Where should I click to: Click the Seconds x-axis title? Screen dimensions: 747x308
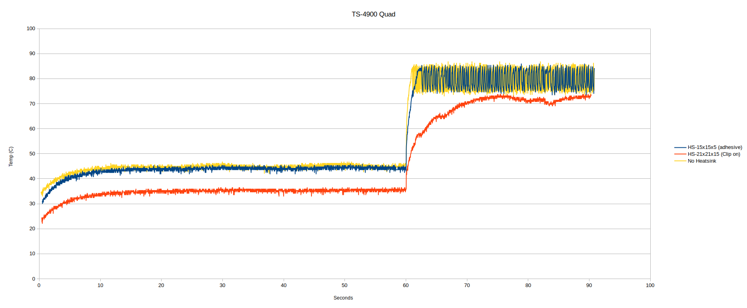pos(343,298)
